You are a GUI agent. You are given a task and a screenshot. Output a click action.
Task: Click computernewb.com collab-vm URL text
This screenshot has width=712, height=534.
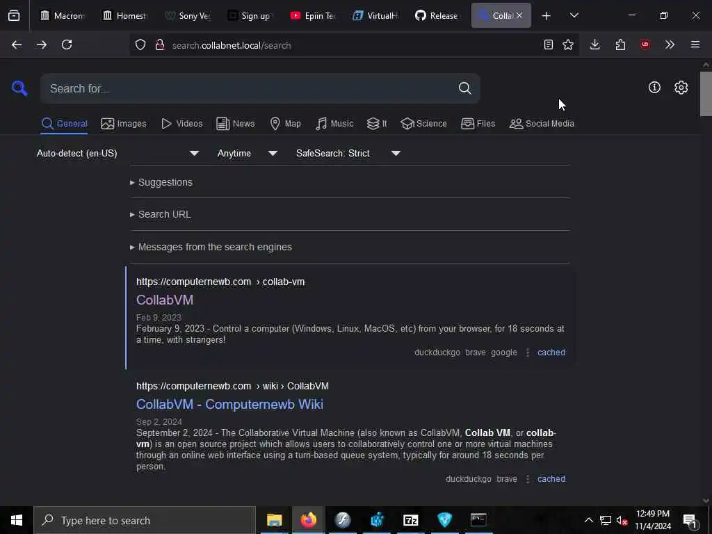pyautogui.click(x=220, y=282)
